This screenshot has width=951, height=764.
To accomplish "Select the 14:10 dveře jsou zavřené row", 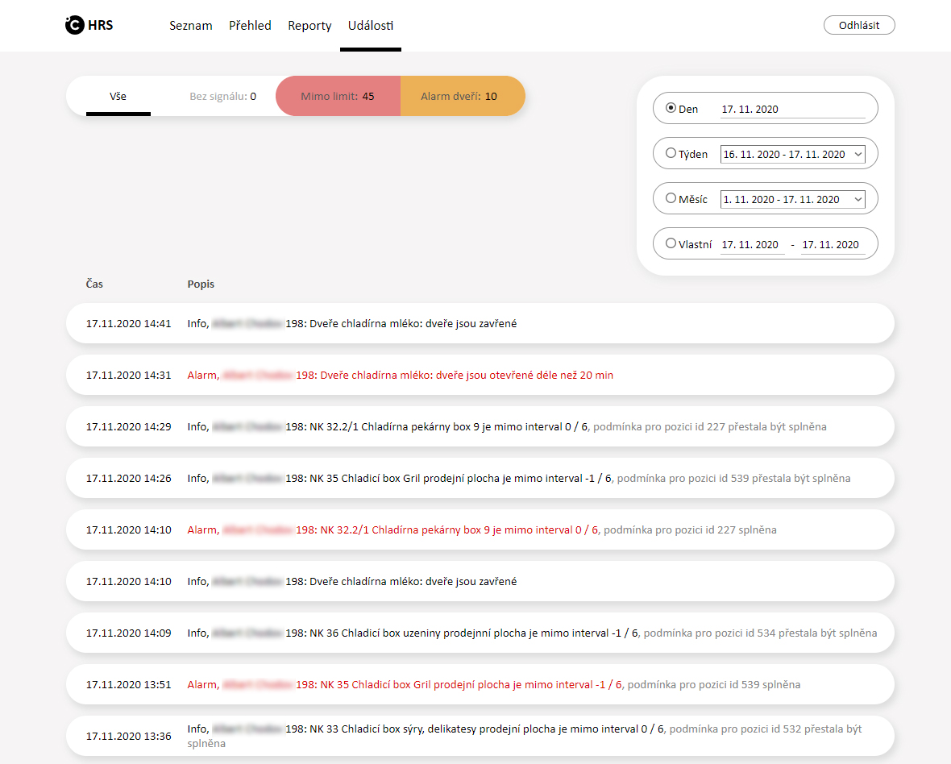I will [480, 581].
